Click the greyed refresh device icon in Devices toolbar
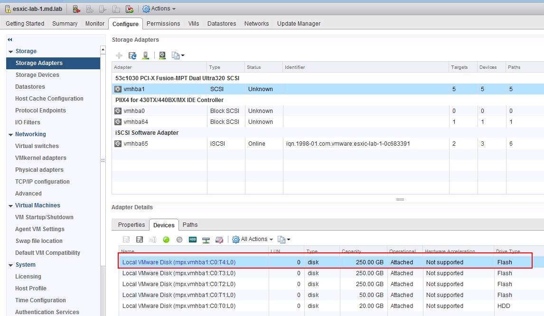 coord(126,239)
